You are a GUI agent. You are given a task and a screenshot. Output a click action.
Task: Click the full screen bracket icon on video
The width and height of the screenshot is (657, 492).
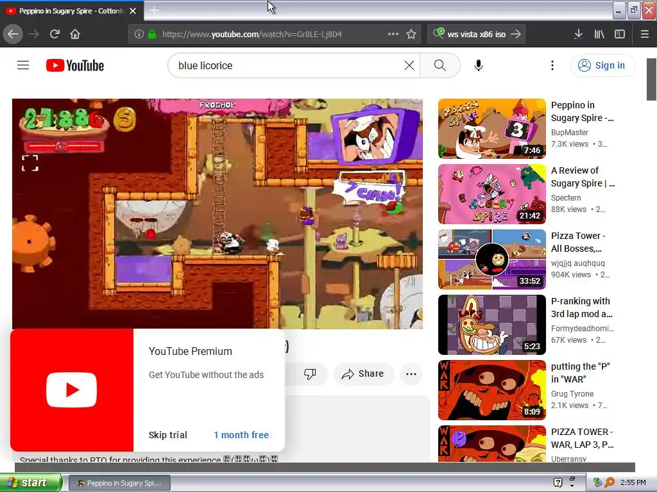(30, 163)
